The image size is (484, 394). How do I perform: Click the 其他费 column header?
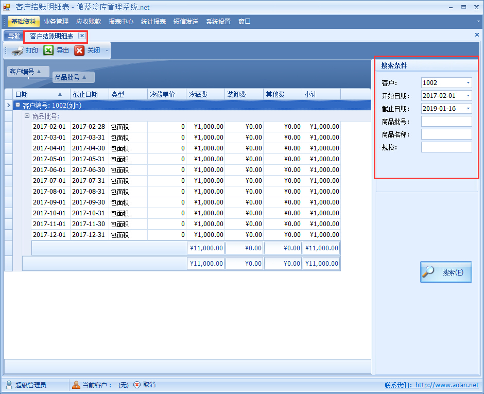(x=283, y=94)
